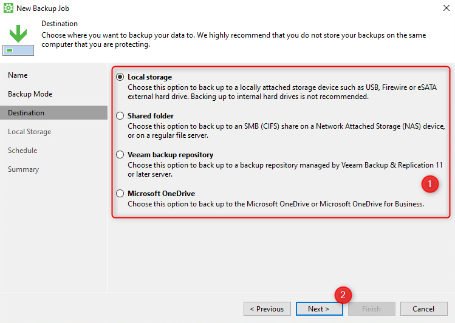Click the red circle badge numbered 2
Viewport: 455px width, 323px height.
pos(343,296)
